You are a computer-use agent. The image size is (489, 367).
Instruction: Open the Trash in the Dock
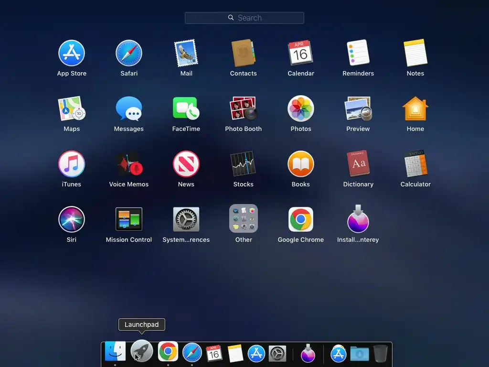pos(381,354)
